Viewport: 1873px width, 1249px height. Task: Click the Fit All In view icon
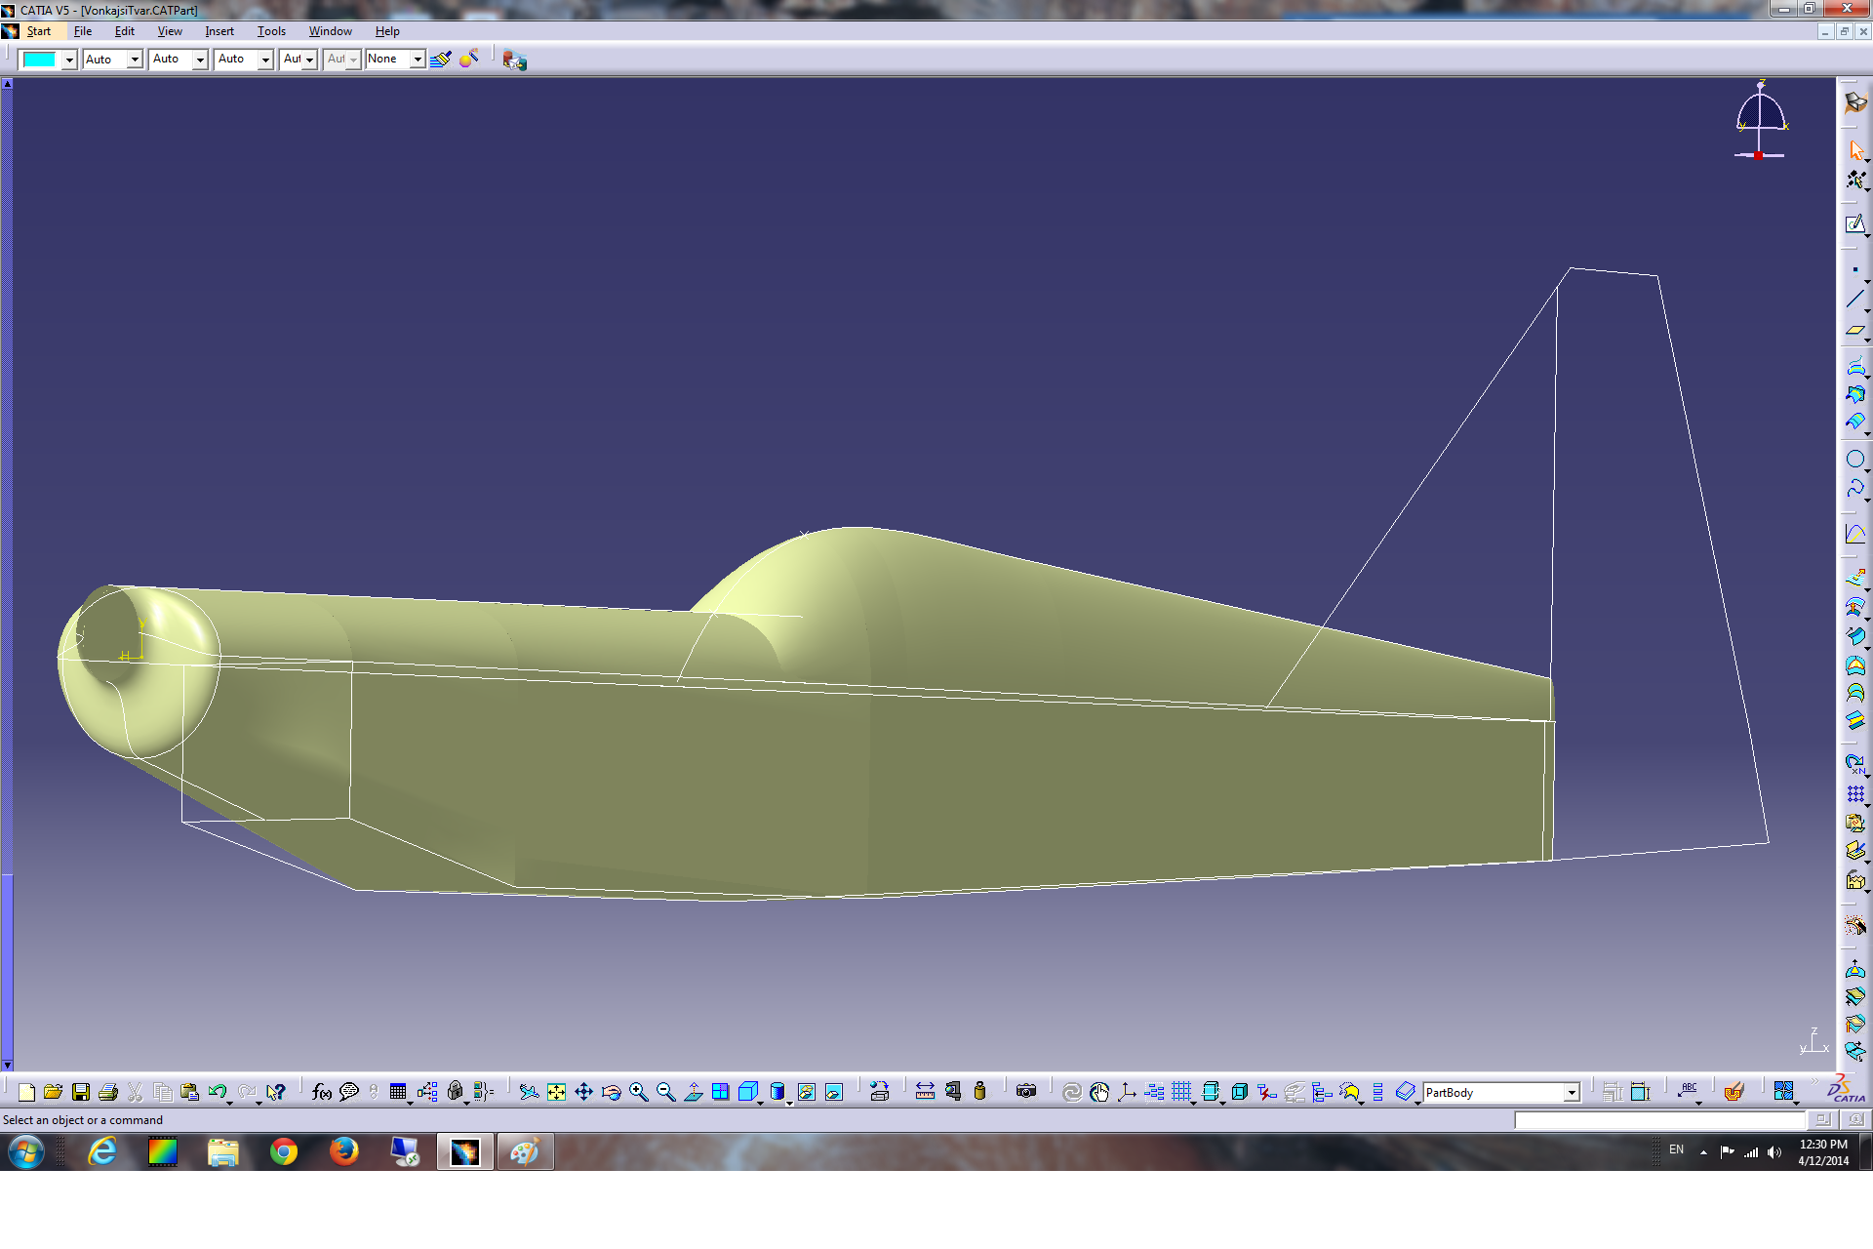tap(556, 1092)
